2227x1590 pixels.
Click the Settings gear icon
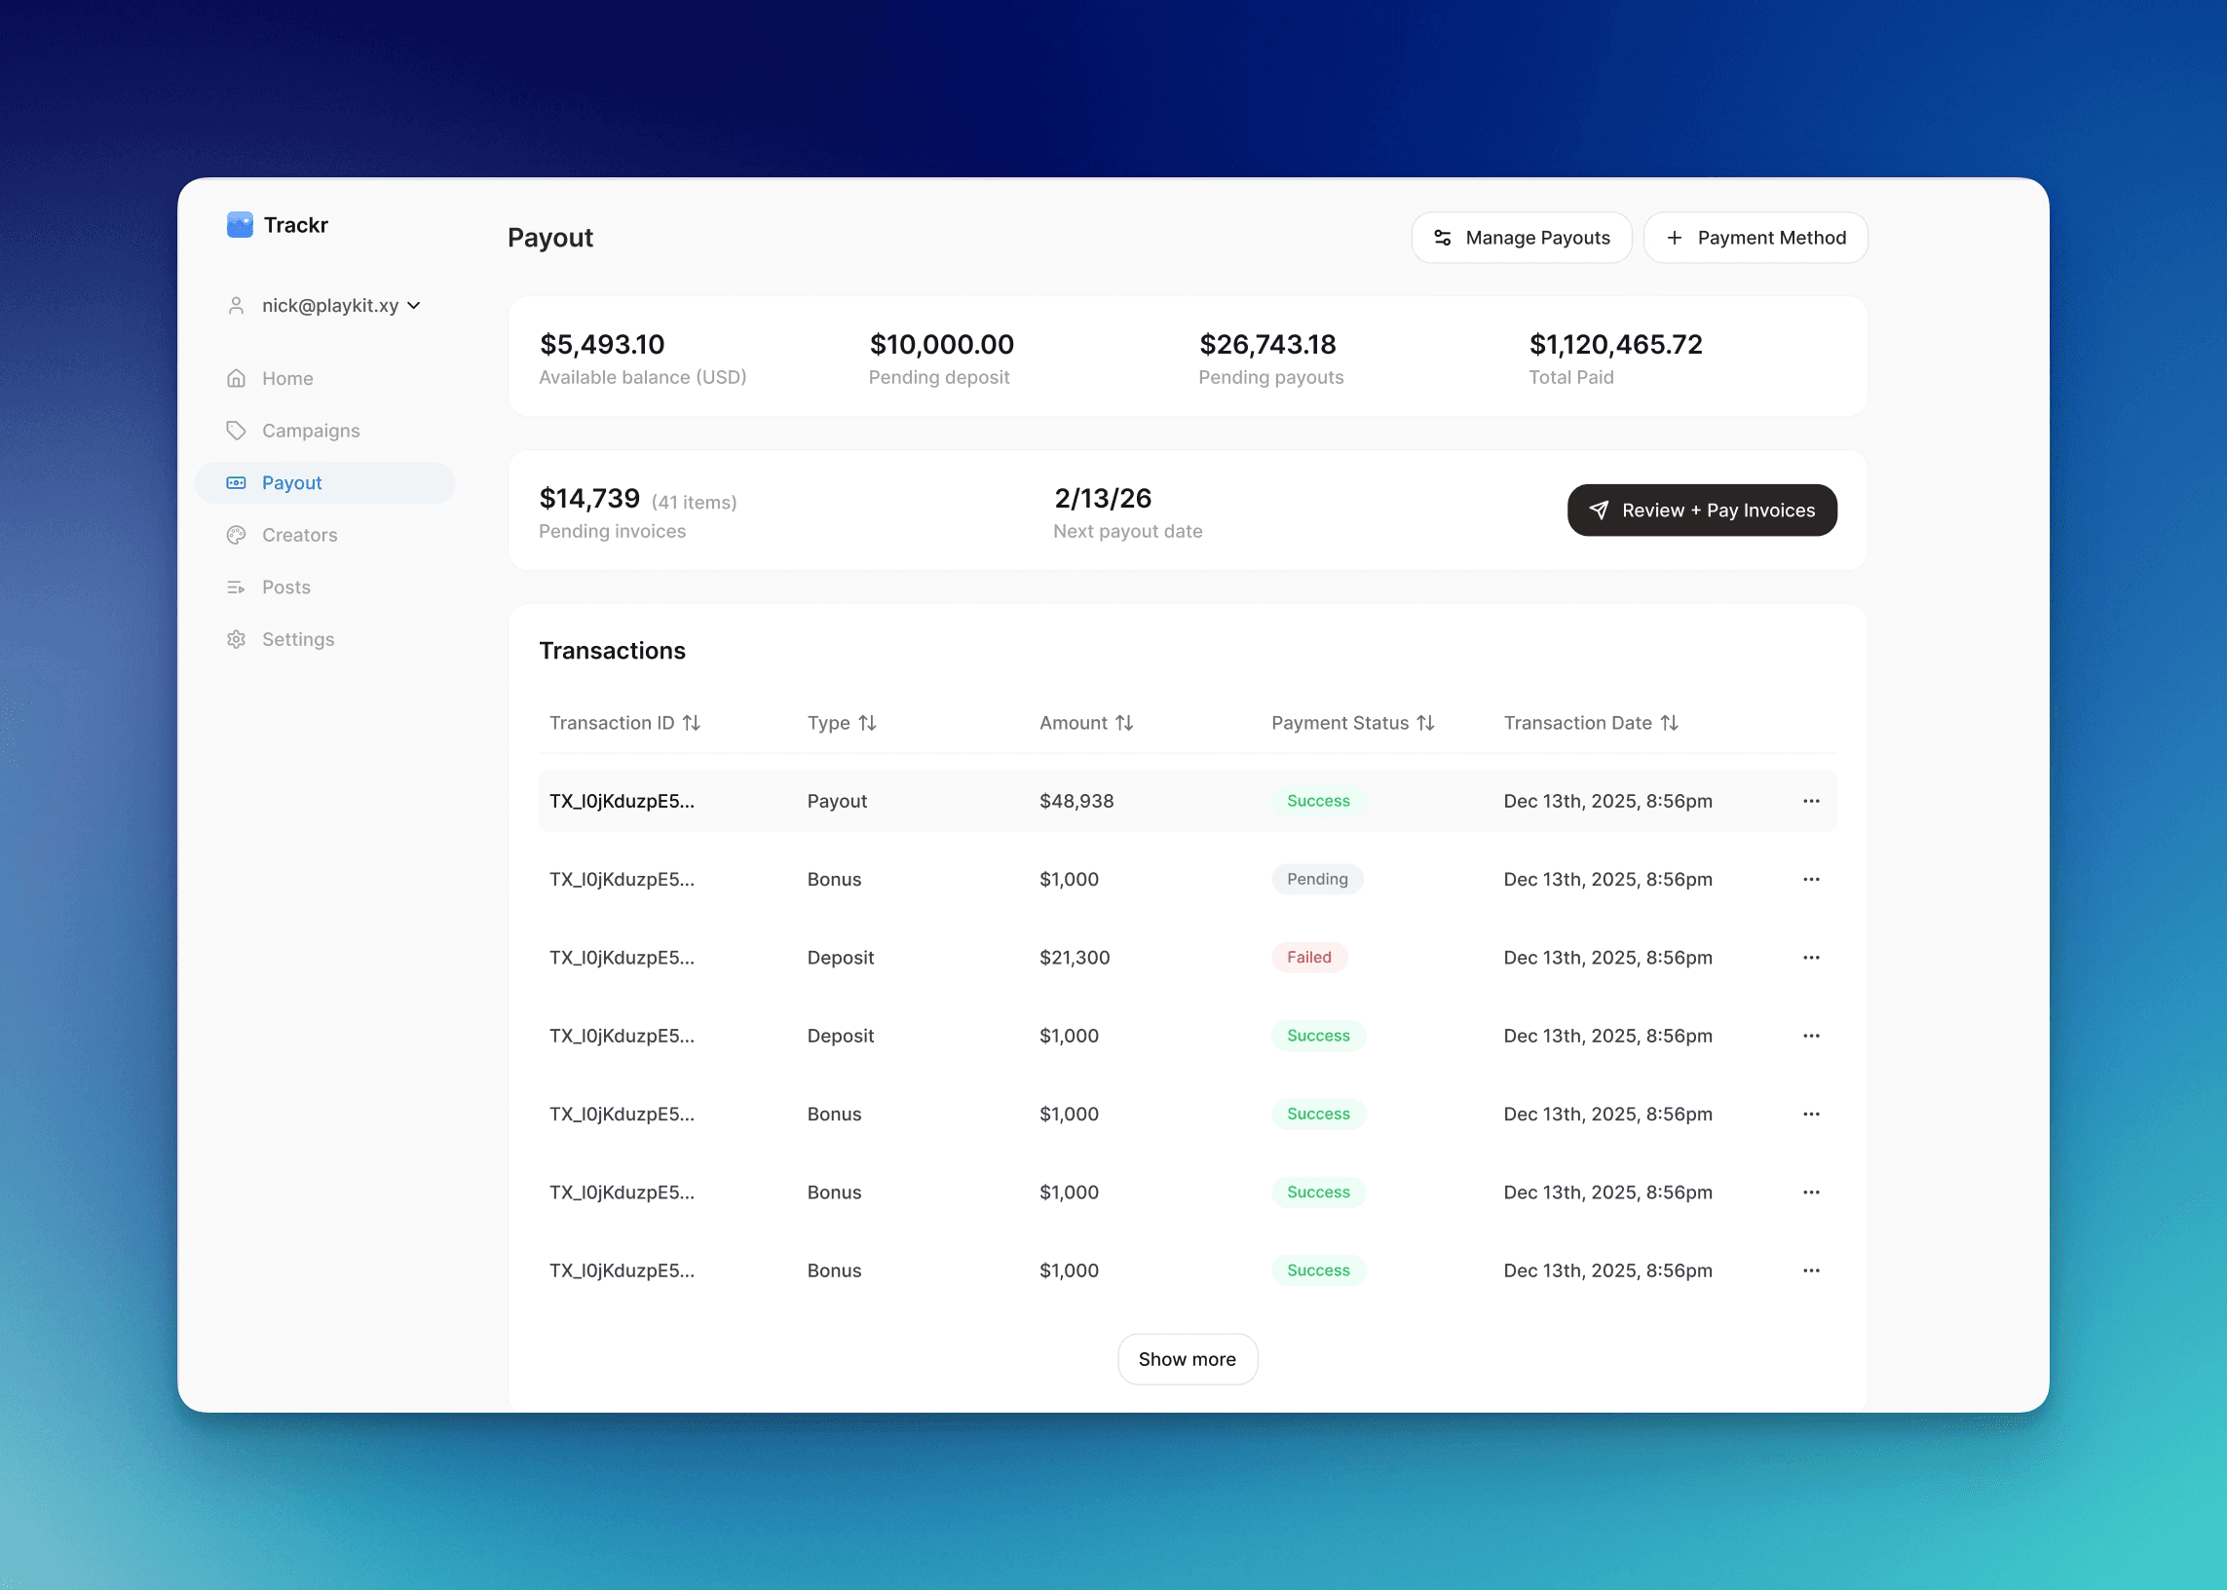tap(236, 639)
